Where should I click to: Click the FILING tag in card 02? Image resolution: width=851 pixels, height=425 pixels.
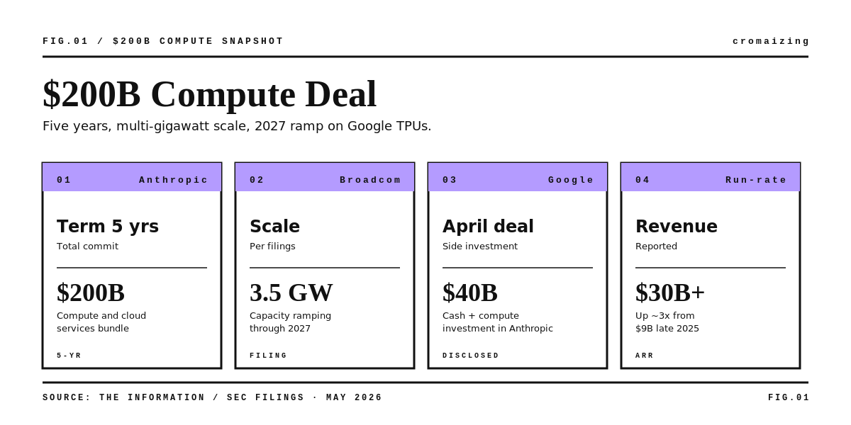pos(269,356)
